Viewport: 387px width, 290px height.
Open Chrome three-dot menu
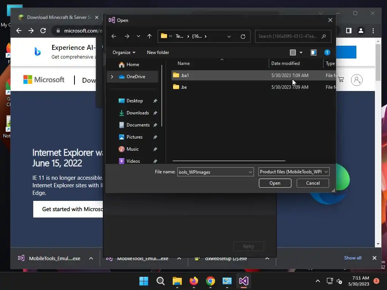(373, 31)
